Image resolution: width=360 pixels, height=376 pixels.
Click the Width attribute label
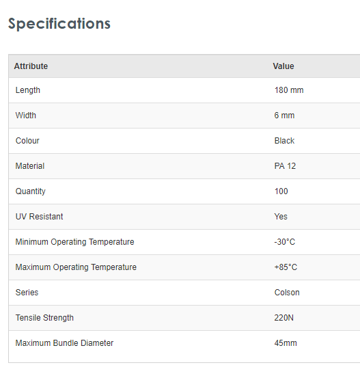26,116
